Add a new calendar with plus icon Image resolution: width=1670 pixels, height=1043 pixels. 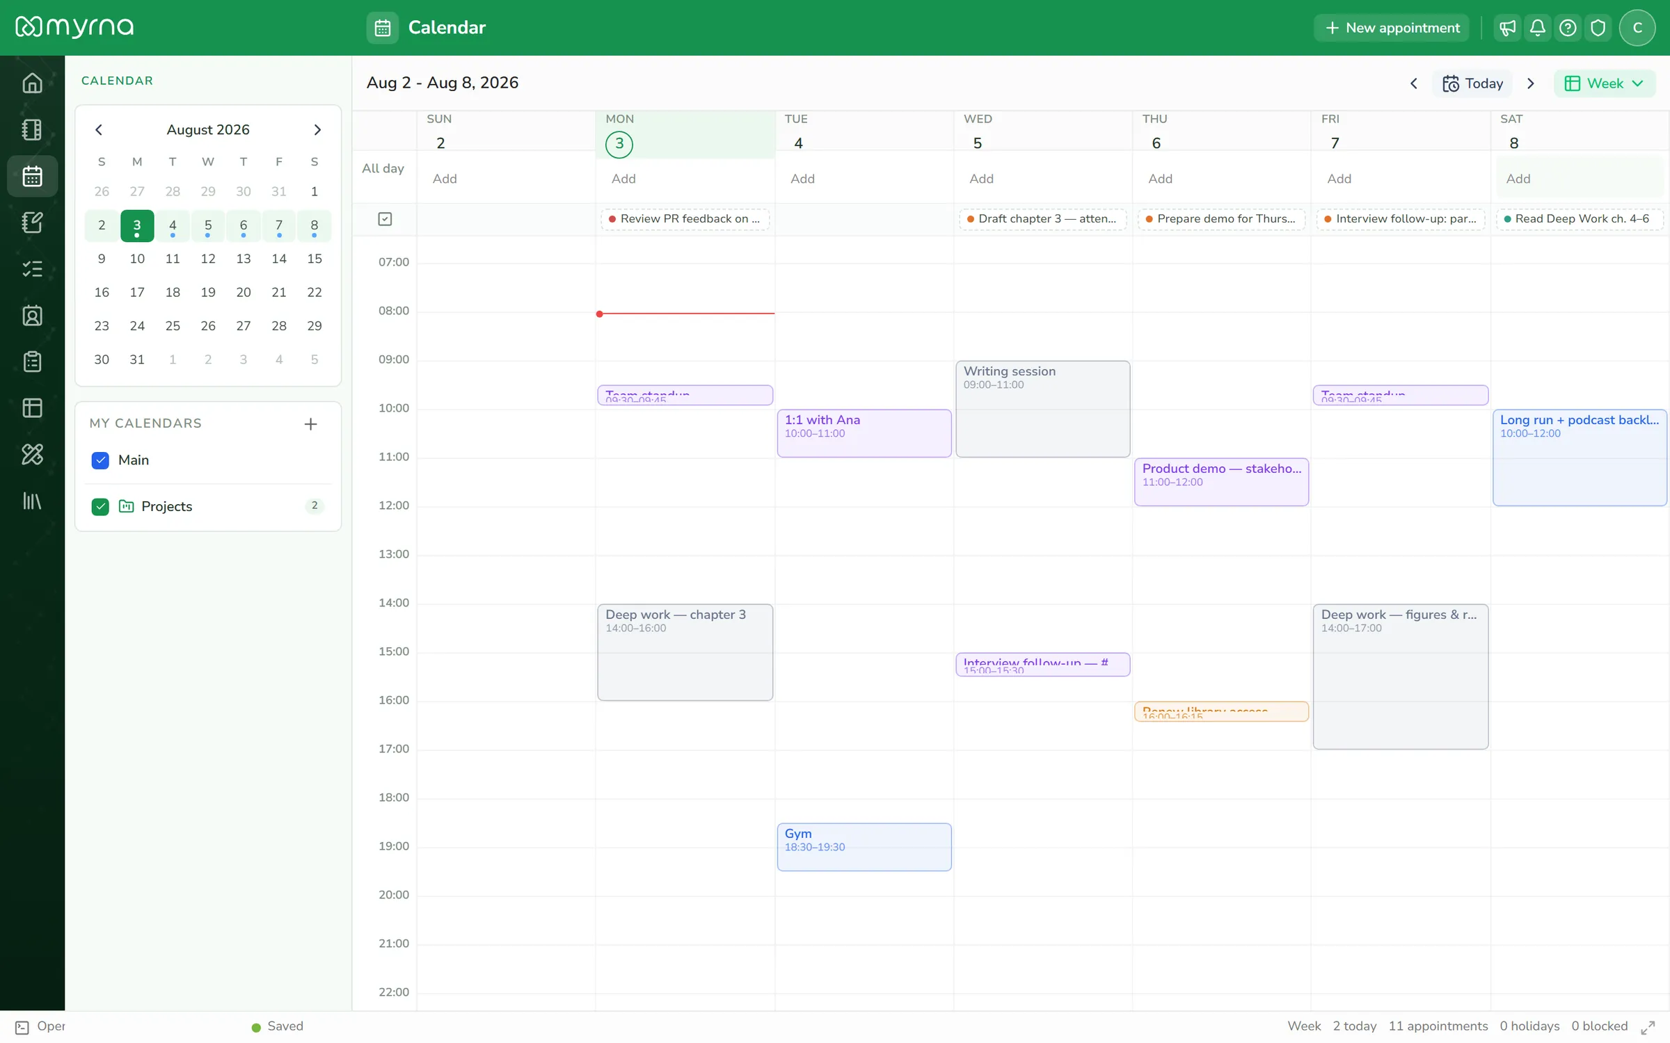(x=310, y=423)
